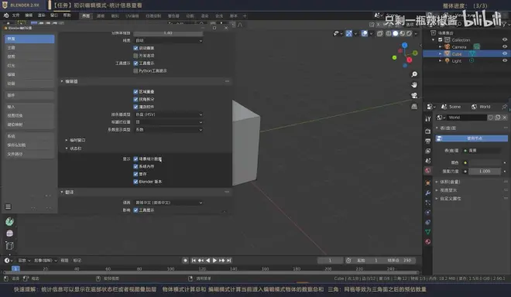Toggle the 显存 checkbox
This screenshot has width=511, height=297.
(x=135, y=174)
